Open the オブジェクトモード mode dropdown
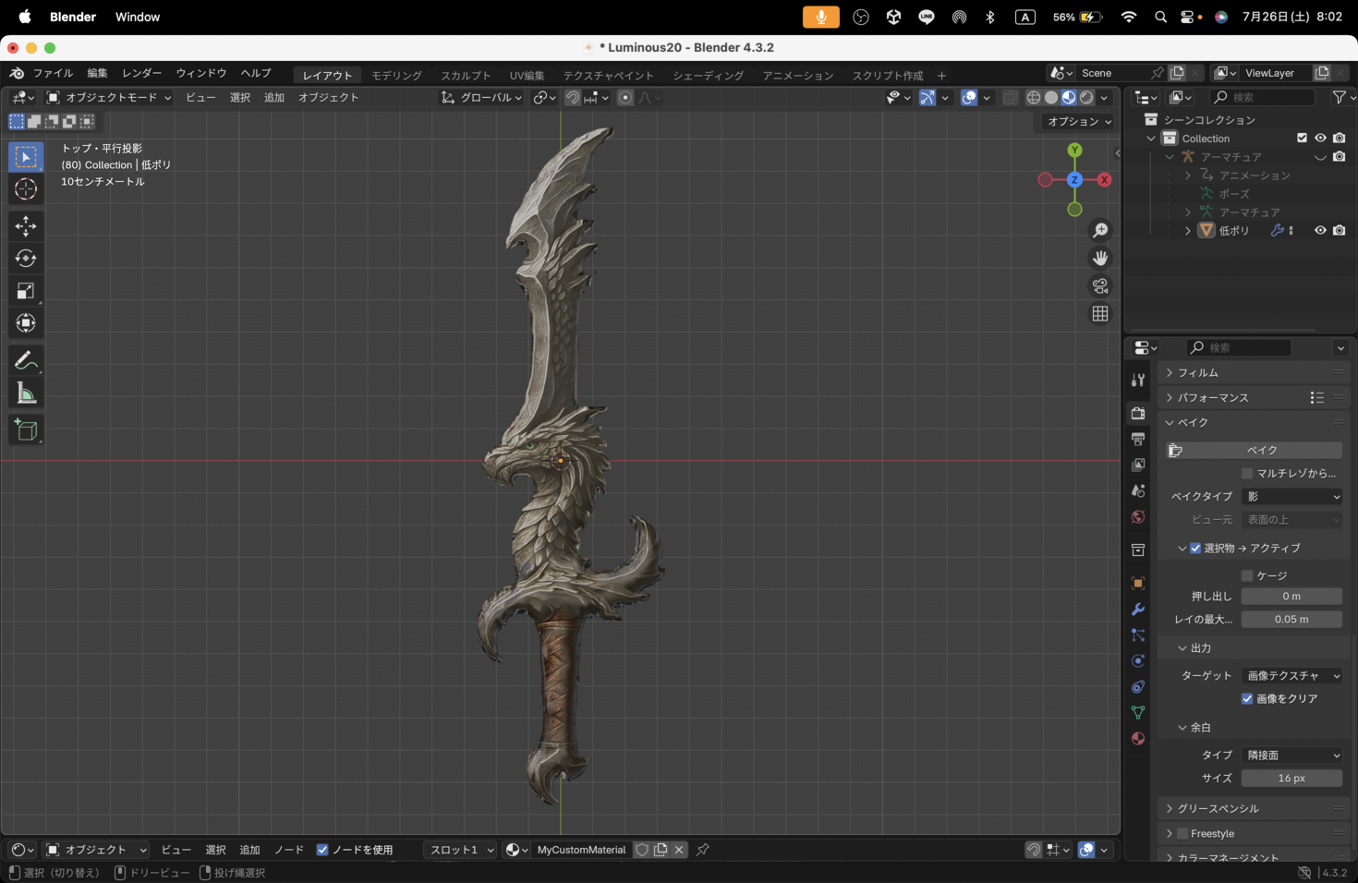 [x=109, y=98]
